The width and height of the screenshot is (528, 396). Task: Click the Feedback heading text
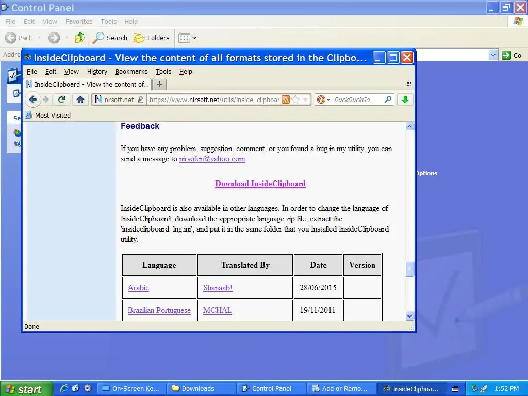click(x=140, y=126)
